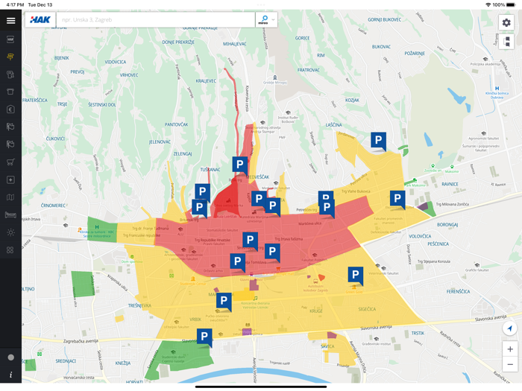Check the battery indicator in status bar
This screenshot has height=391, width=522.
coord(511,4)
